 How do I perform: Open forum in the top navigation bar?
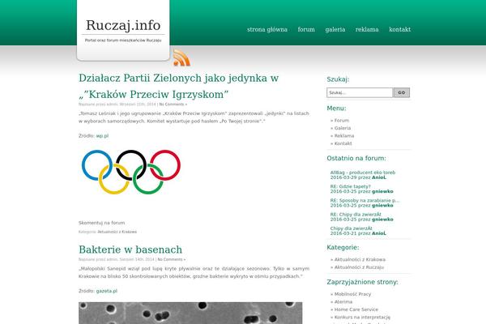[x=306, y=29]
